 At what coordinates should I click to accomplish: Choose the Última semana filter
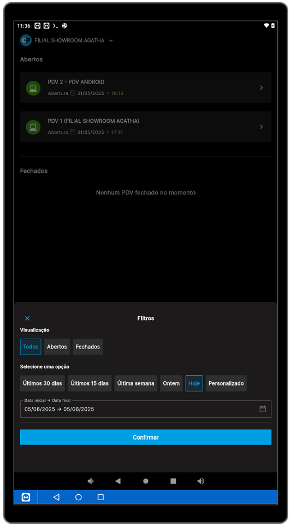tap(136, 383)
